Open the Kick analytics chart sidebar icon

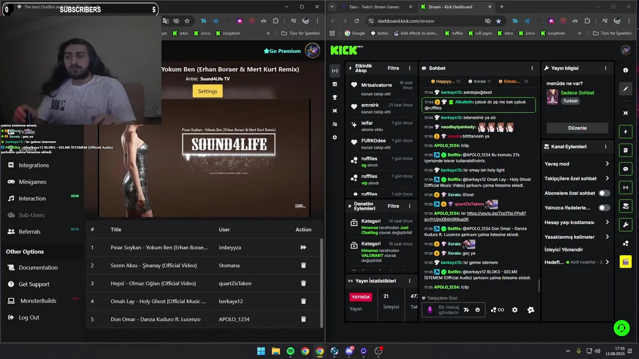[x=334, y=84]
